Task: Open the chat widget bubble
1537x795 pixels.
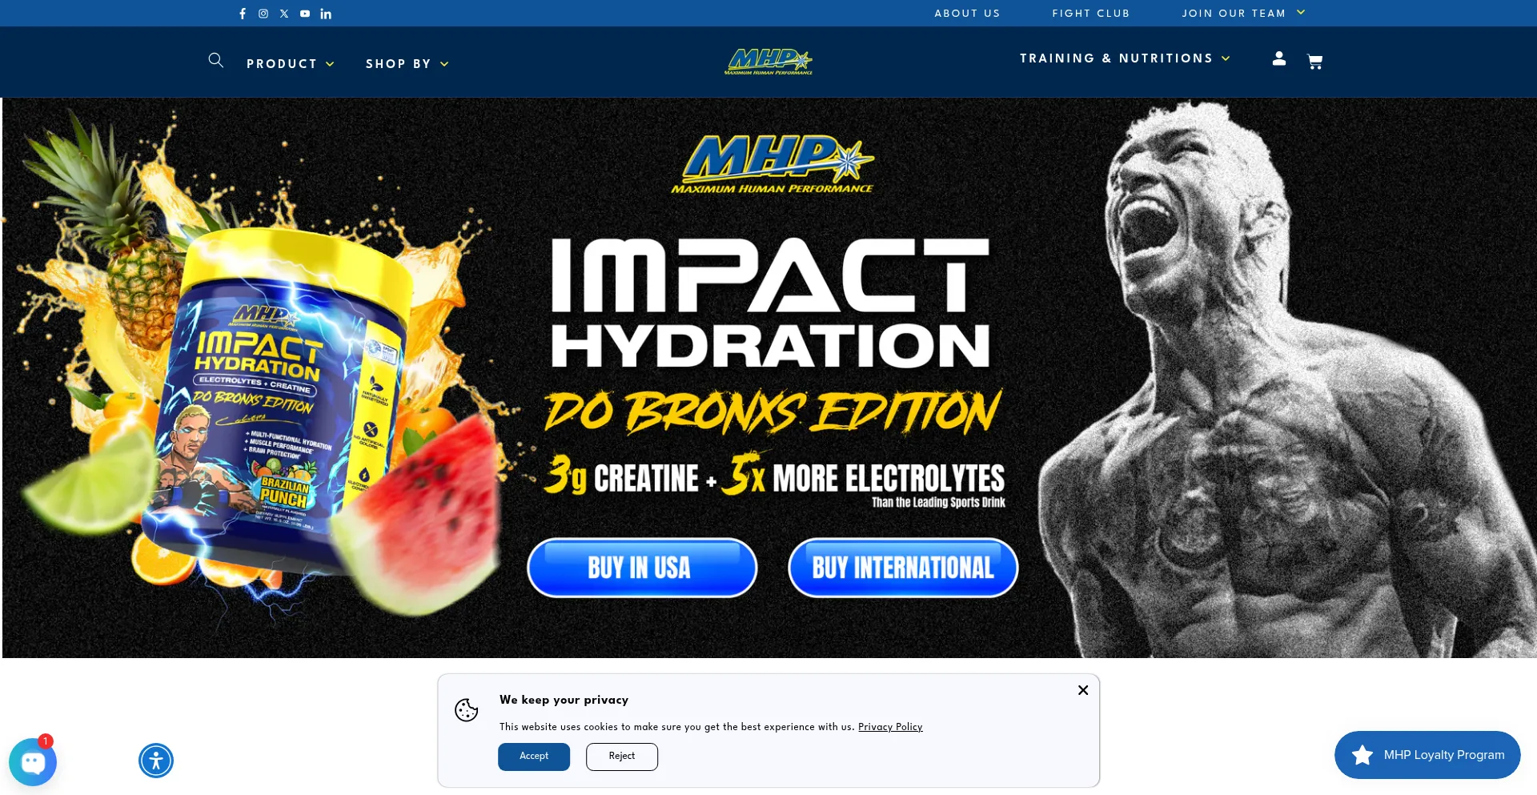Action: (33, 761)
